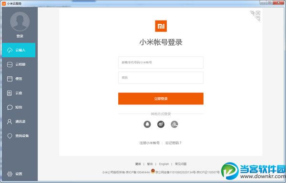Click the police badge icon in footer
286x183 pixels.
[153, 171]
